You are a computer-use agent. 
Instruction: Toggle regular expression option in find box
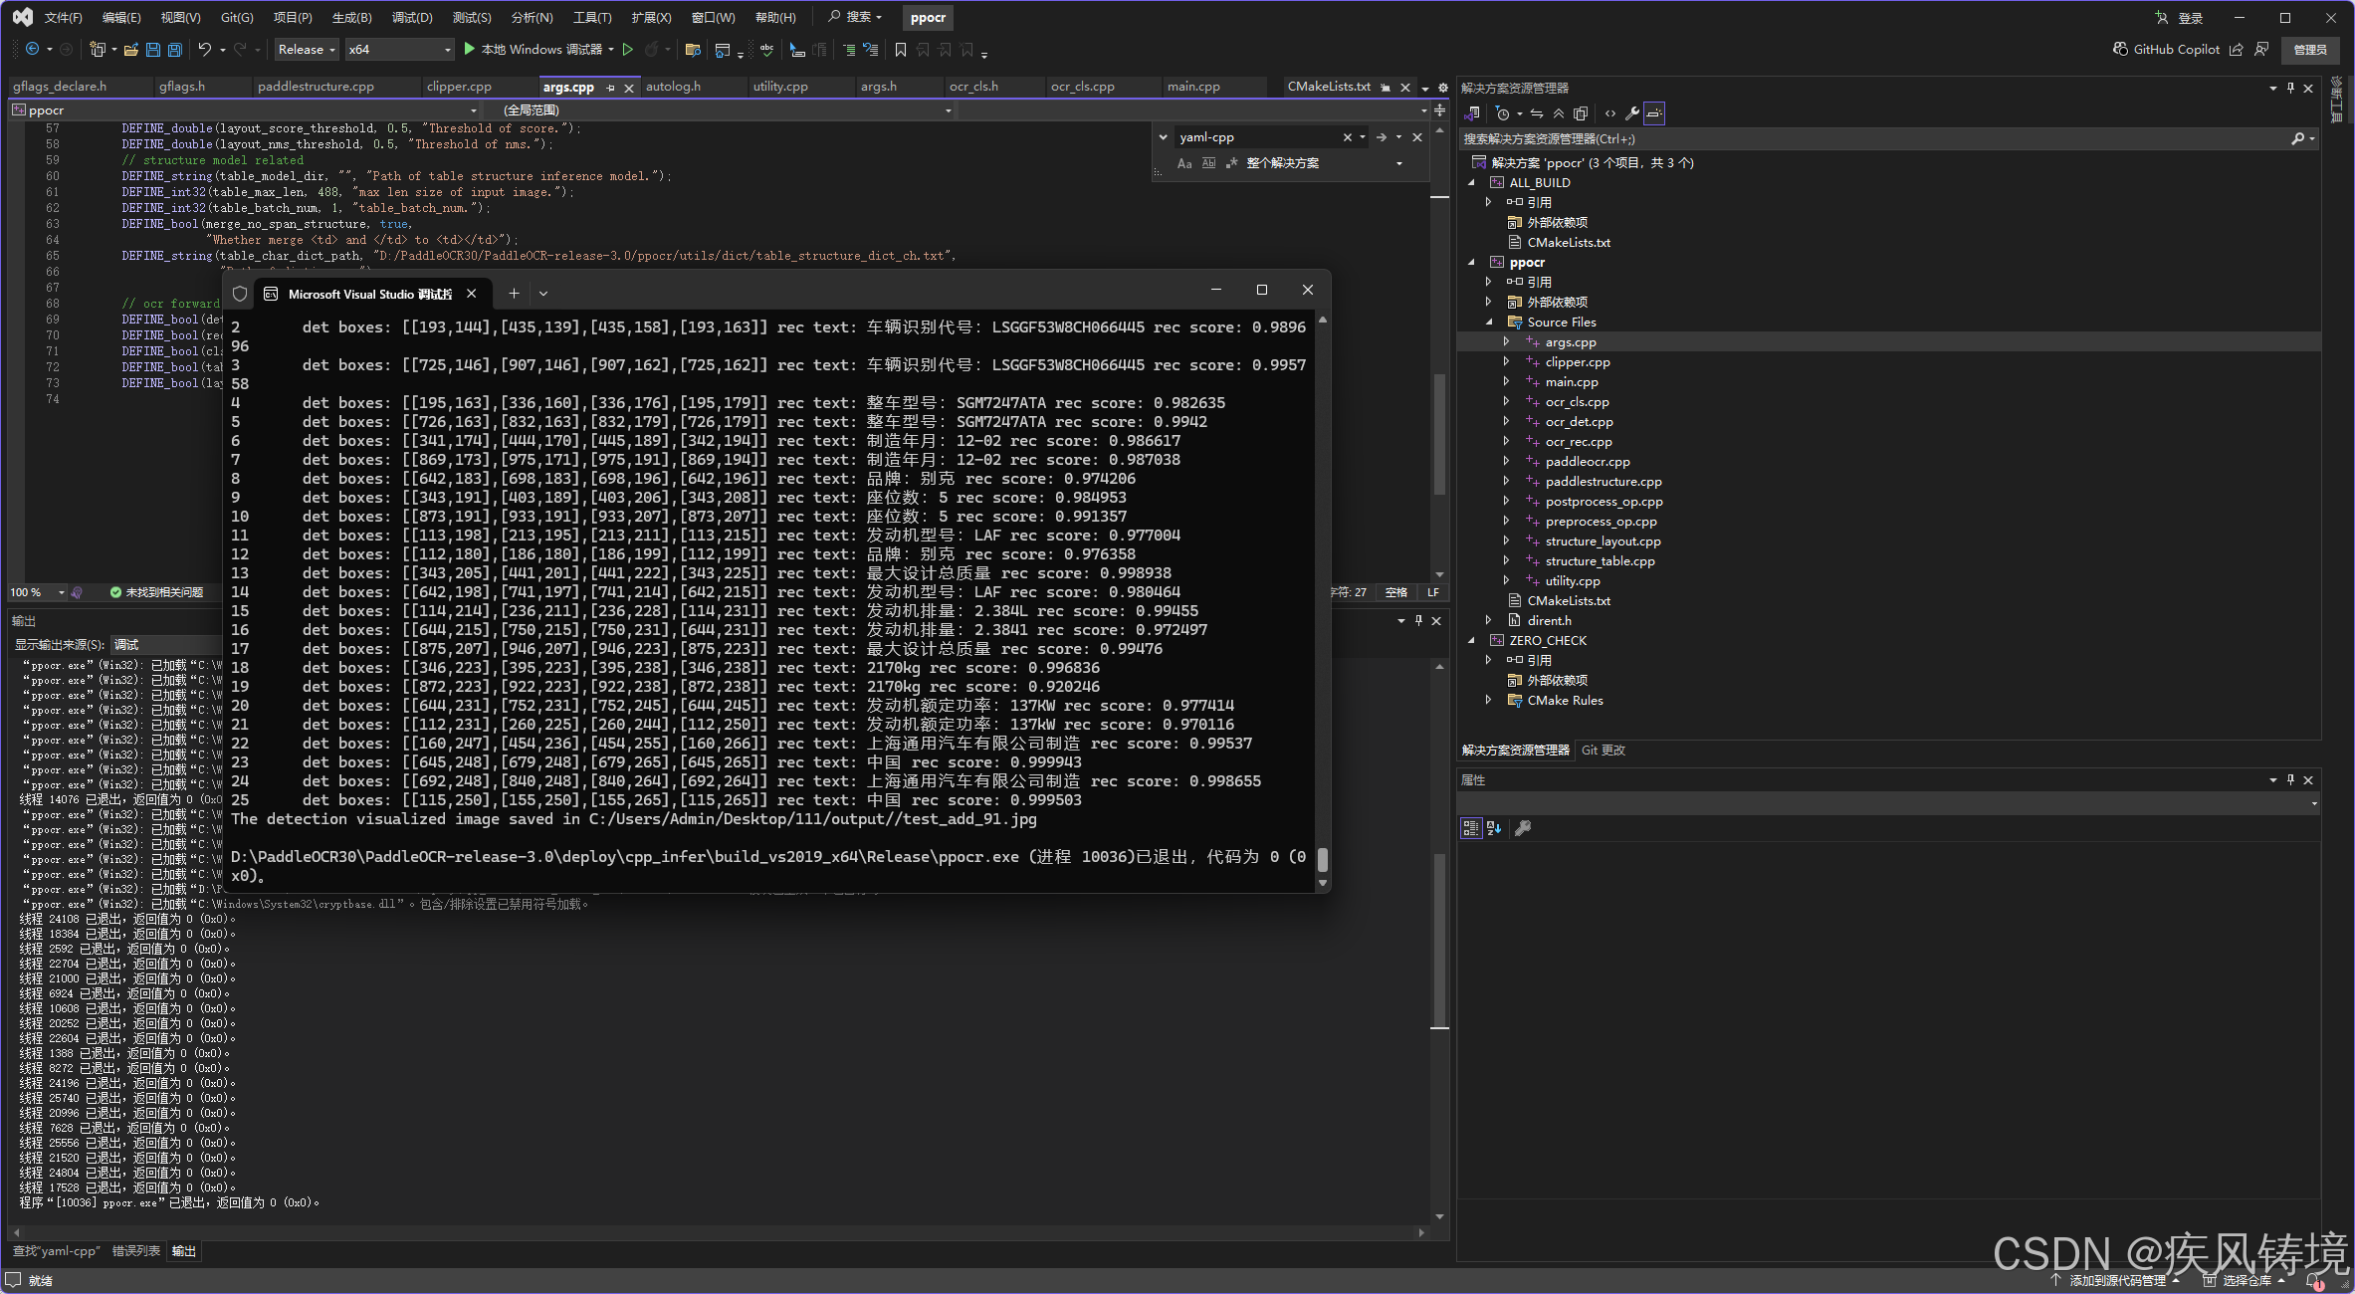point(1231,163)
